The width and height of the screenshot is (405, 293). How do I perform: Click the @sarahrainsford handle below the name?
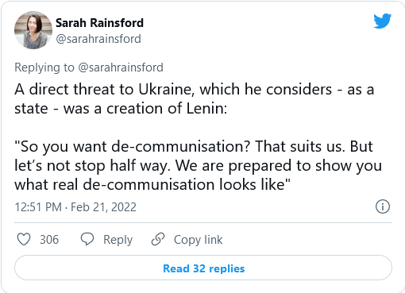[98, 39]
